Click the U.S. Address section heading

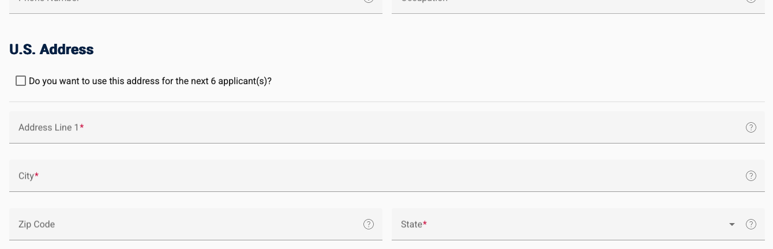pos(51,50)
